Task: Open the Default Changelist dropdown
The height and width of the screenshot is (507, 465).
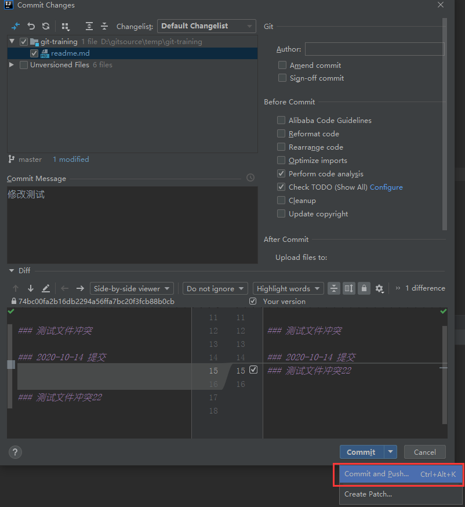Action: pos(206,26)
